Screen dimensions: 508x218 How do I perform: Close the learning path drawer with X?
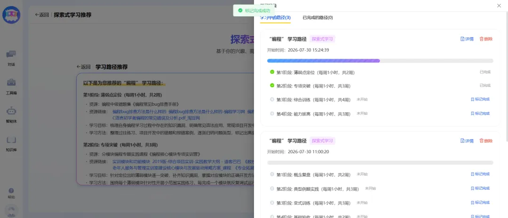pyautogui.click(x=499, y=6)
